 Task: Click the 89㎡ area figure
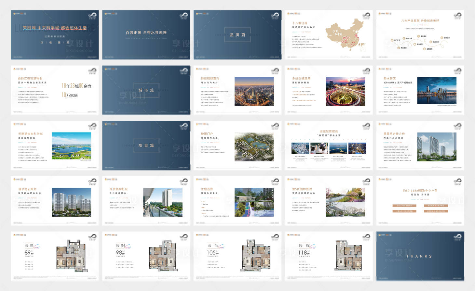29,252
